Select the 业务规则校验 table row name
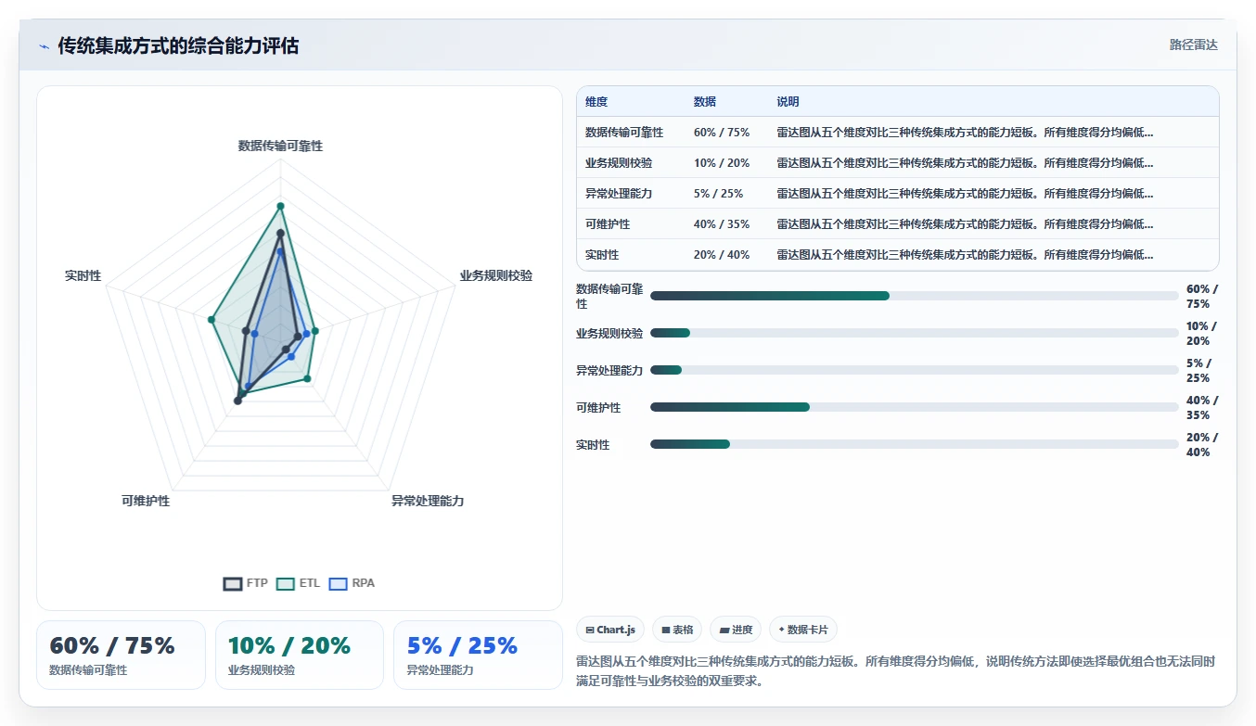 619,163
